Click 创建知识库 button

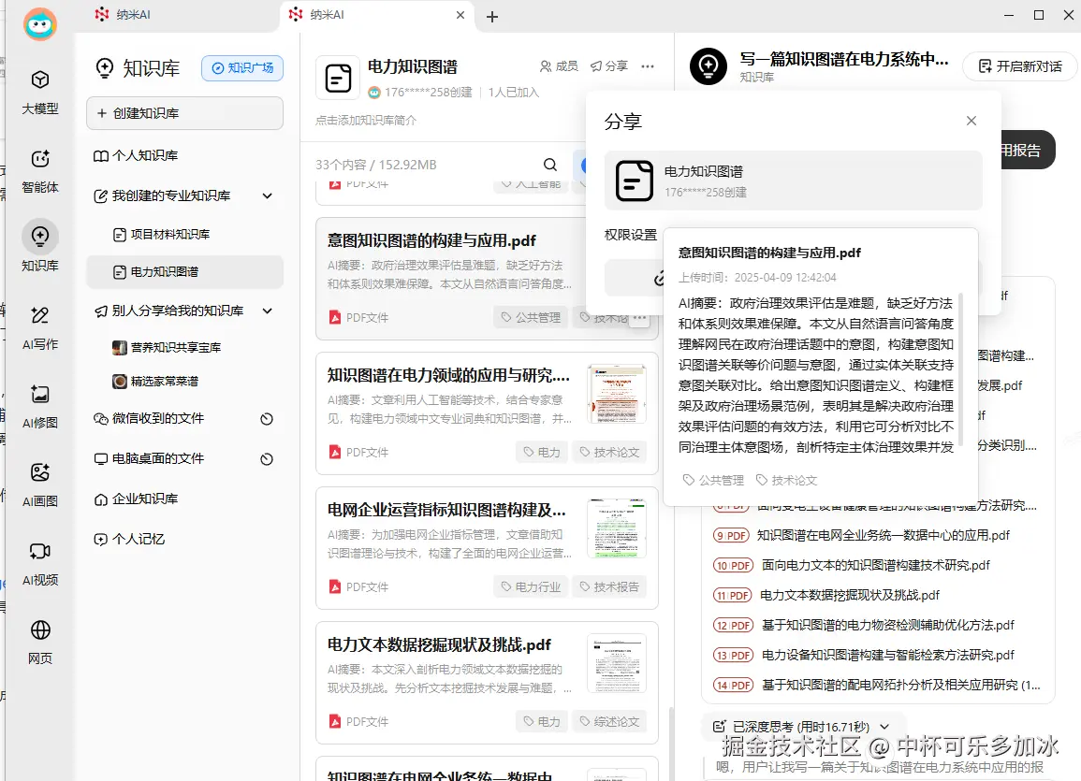[184, 113]
